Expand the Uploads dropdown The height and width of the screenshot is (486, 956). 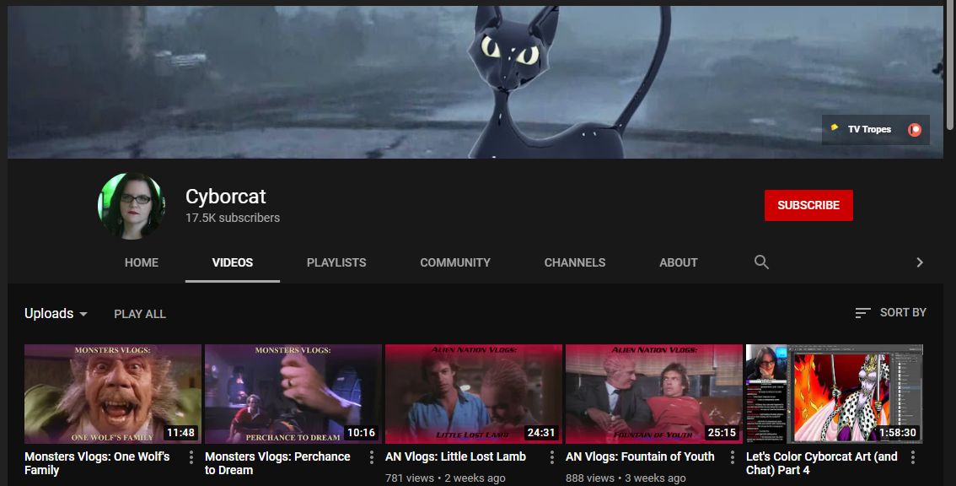(x=56, y=314)
